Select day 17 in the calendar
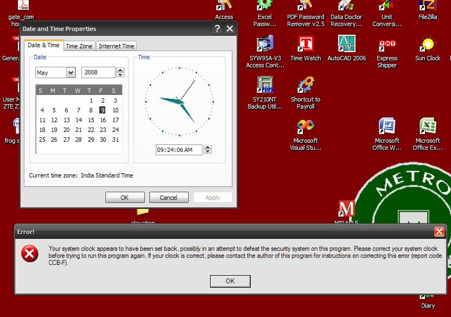This screenshot has width=451, height=317. (116, 120)
